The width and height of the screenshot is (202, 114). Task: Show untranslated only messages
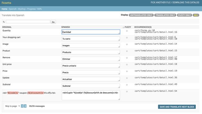[x=141, y=15]
